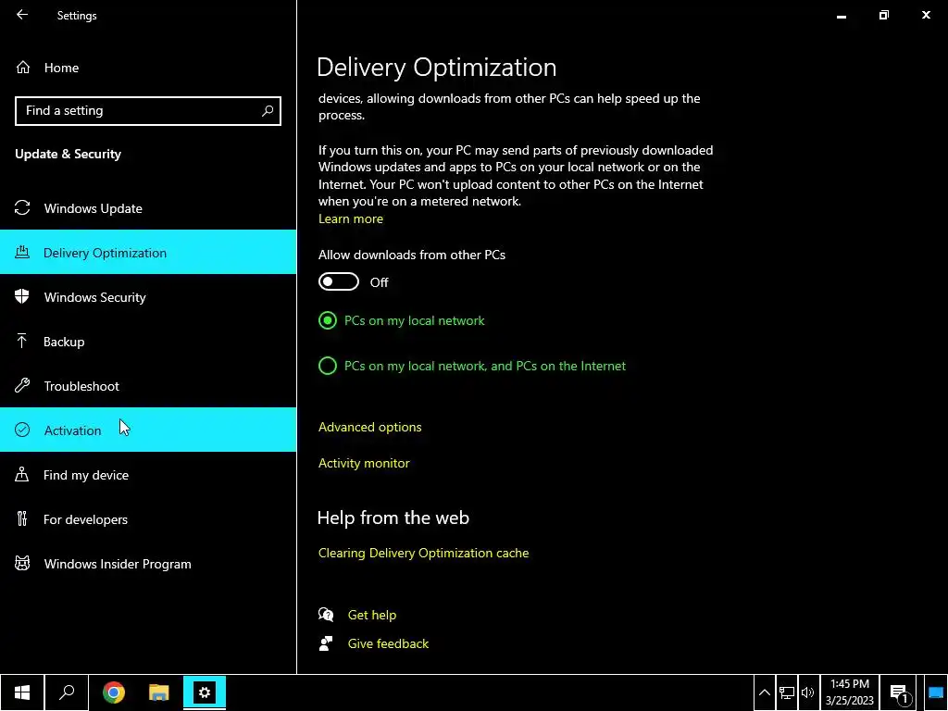Click the network icon in system tray

[x=787, y=692]
